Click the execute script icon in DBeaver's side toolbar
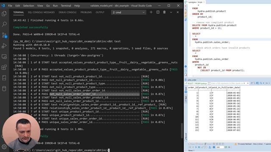Viewport: 271px width, 152px height. 185,13
